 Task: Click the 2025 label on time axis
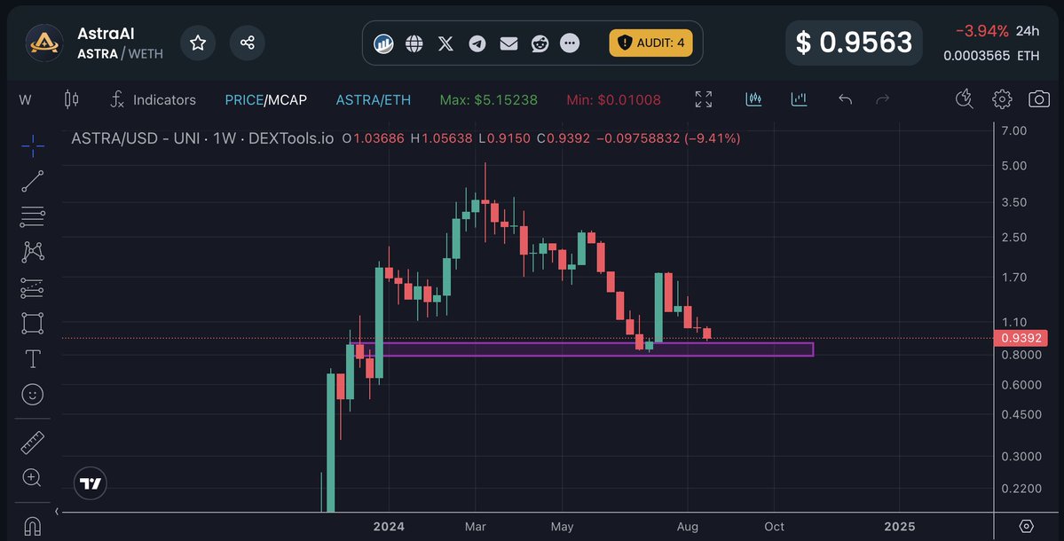[899, 527]
